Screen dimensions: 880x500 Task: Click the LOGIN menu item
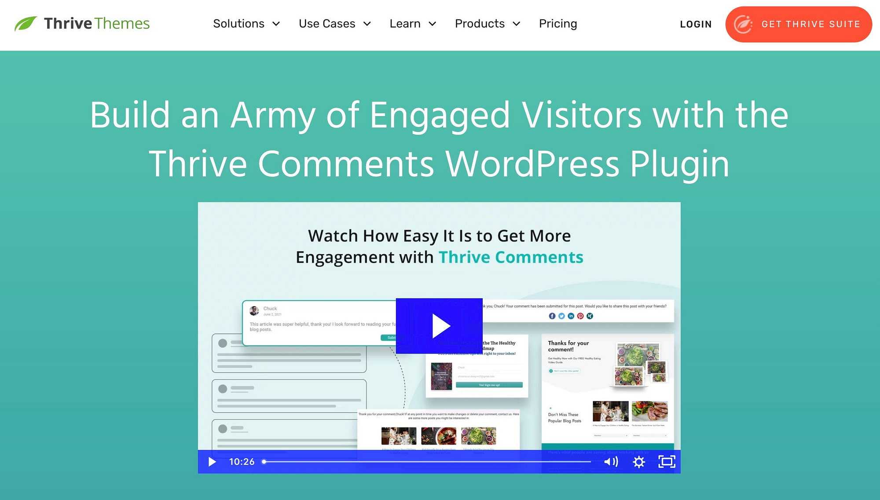pos(696,24)
